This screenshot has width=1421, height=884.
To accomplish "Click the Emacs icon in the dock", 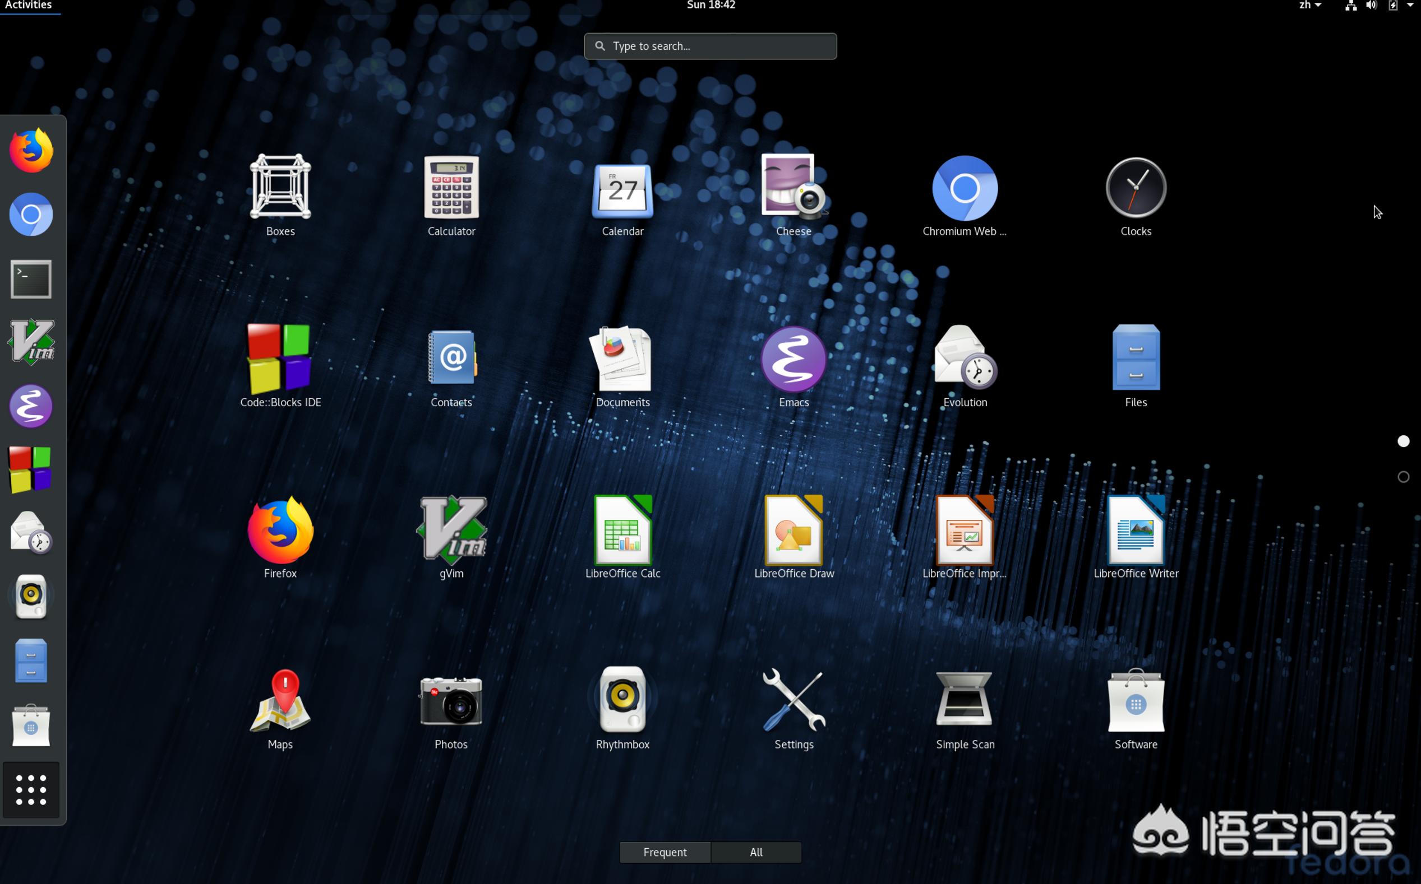I will [31, 406].
